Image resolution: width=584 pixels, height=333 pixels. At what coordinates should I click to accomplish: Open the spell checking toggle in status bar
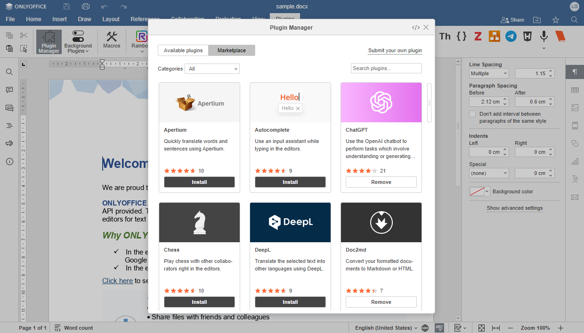coord(440,328)
